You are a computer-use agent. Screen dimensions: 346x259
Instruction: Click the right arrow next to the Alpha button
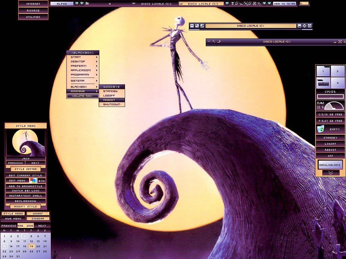coord(82,3)
